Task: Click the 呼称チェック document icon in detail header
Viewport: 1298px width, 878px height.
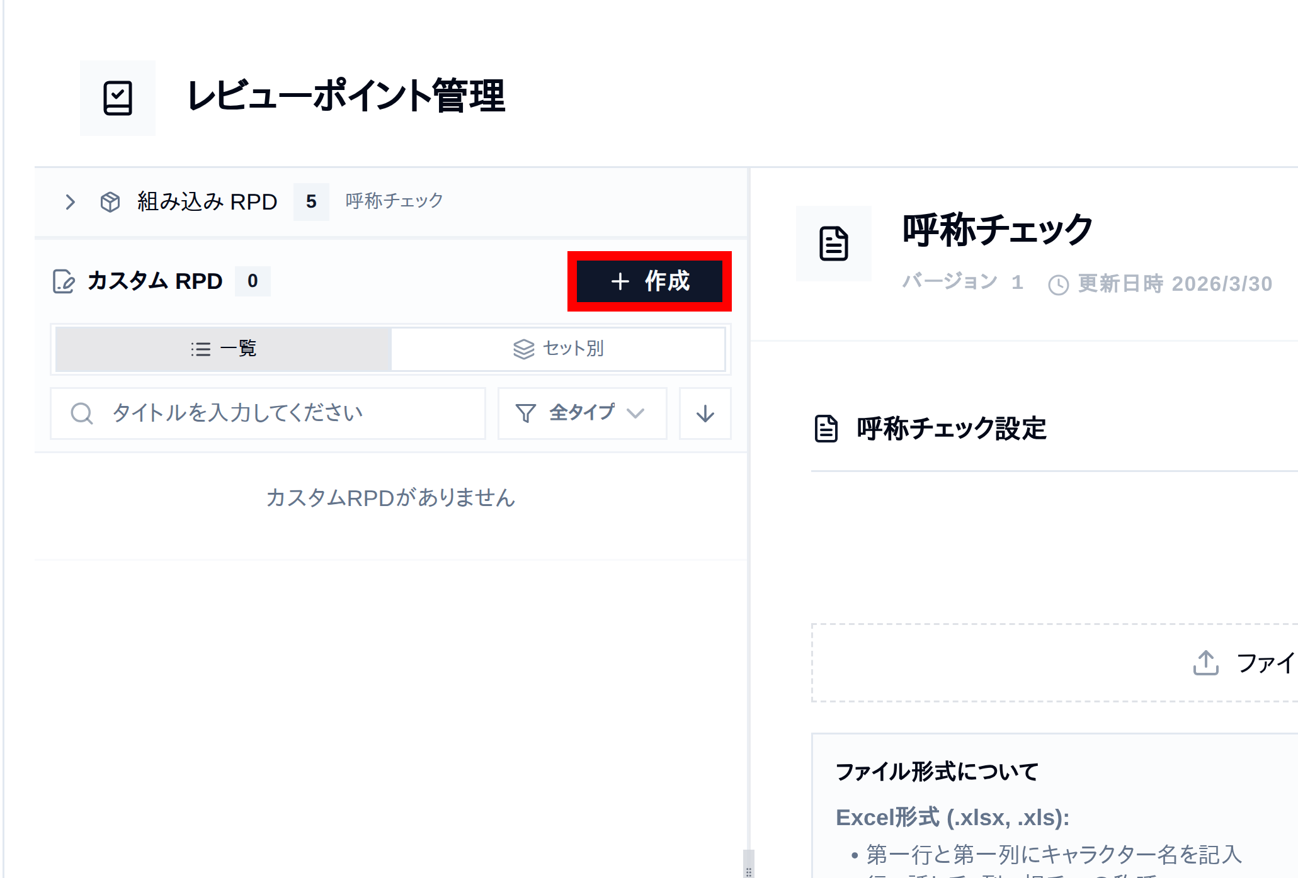Action: pos(834,244)
